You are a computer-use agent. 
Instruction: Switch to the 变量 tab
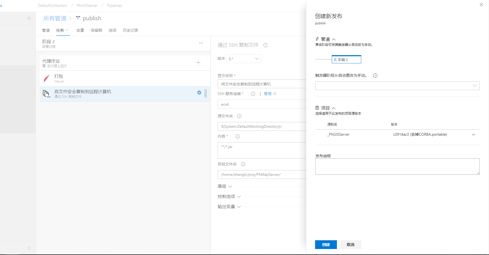point(80,30)
